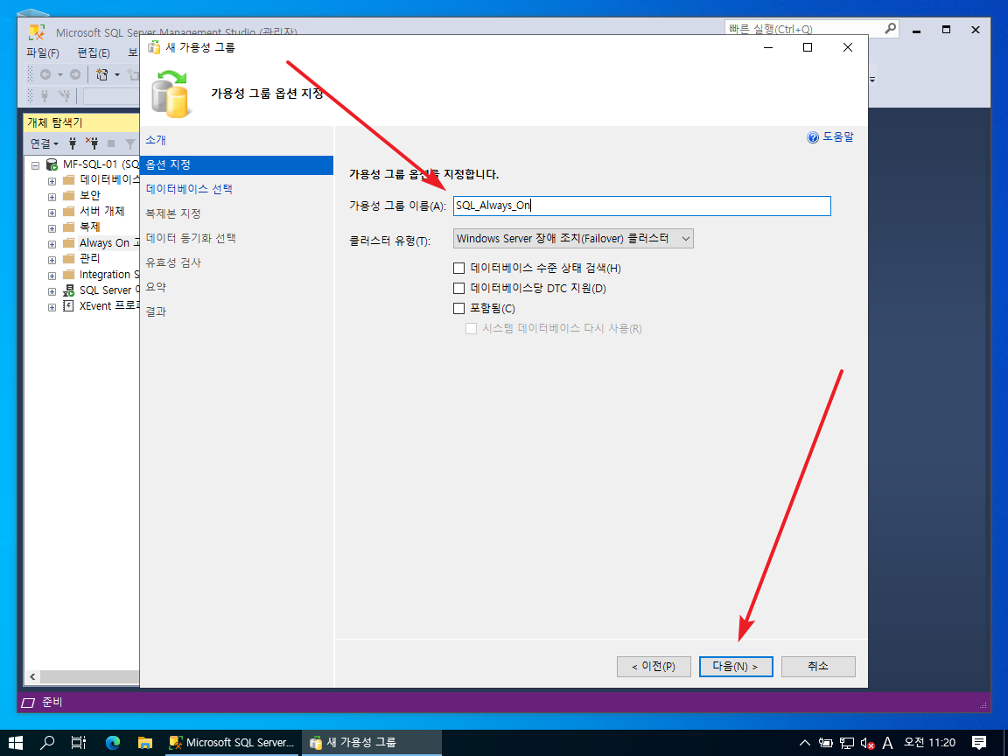The height and width of the screenshot is (756, 1008).
Task: Expand the 데이터베이스 tree node
Action: (x=52, y=180)
